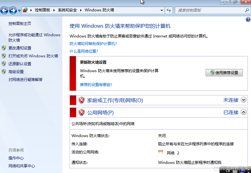Screen dimensions: 251x173
Task: Open 对网络进行疑难解答
Action: (x=26, y=79)
